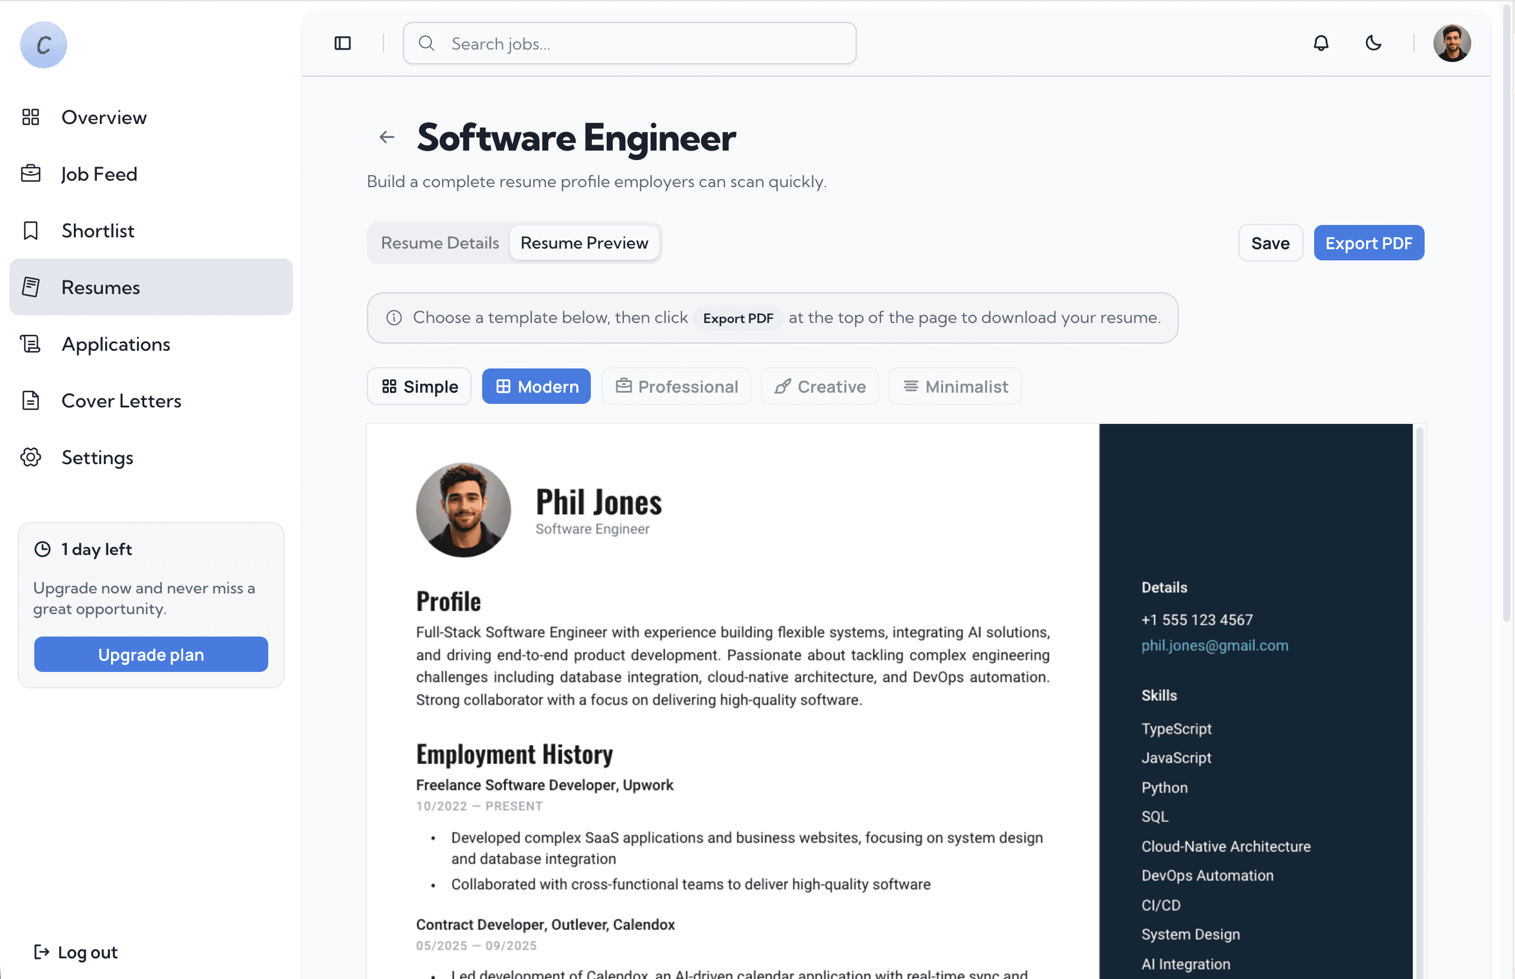This screenshot has width=1515, height=979.
Task: Click the Details heading in resume sidebar
Action: point(1164,588)
